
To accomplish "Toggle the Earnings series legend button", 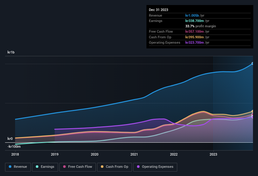I will click(45, 167).
